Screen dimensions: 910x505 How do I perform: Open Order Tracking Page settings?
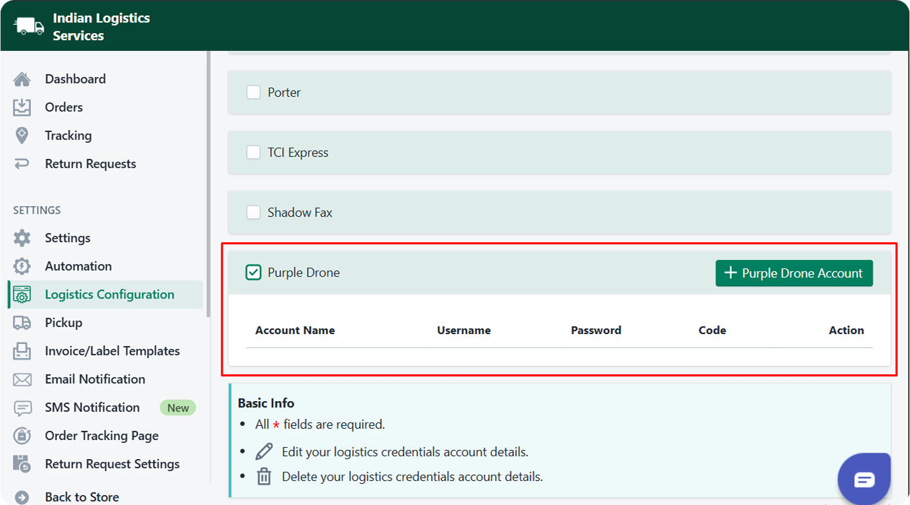click(101, 436)
